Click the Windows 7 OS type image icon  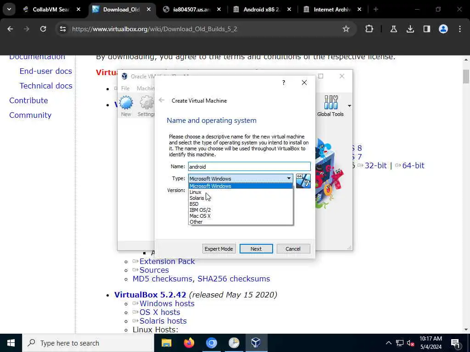coord(303,181)
